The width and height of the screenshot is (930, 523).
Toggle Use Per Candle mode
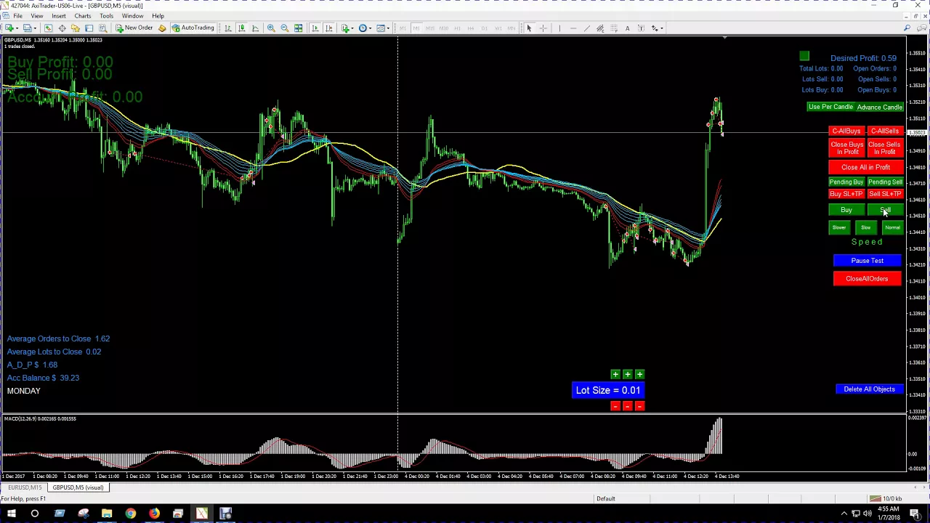pyautogui.click(x=830, y=107)
